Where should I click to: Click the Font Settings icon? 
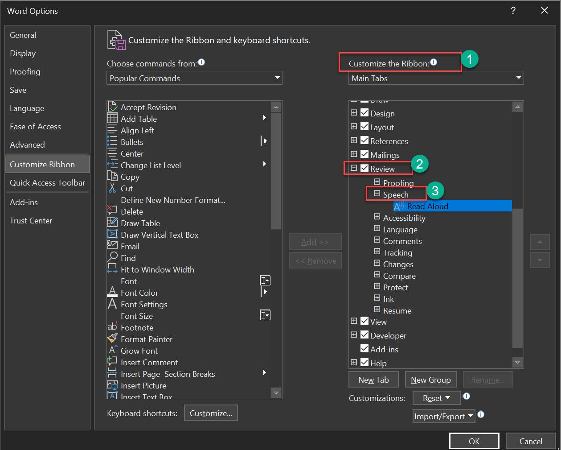[x=112, y=304]
